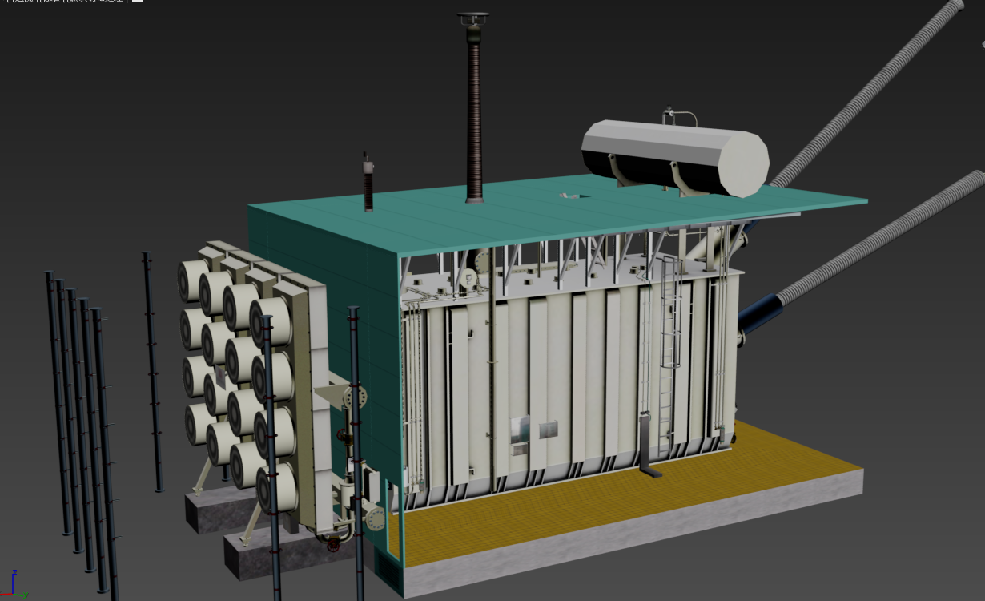Click the isolated single vertical pole
The height and width of the screenshot is (601, 985).
(152, 369)
